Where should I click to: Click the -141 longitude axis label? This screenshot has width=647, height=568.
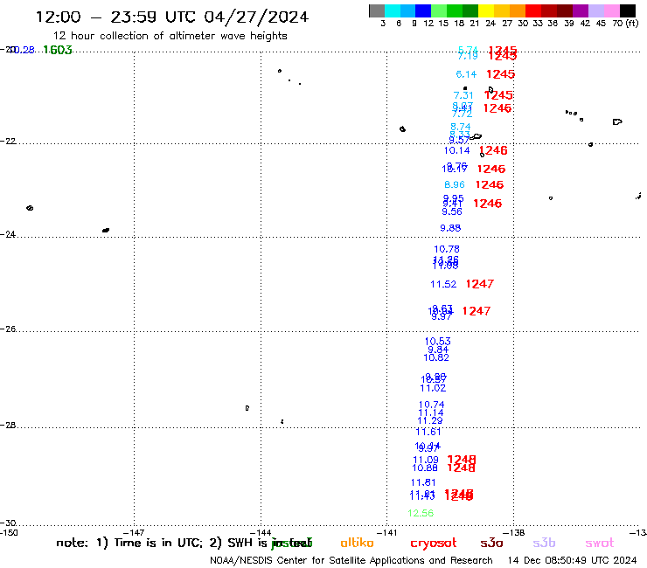386,532
